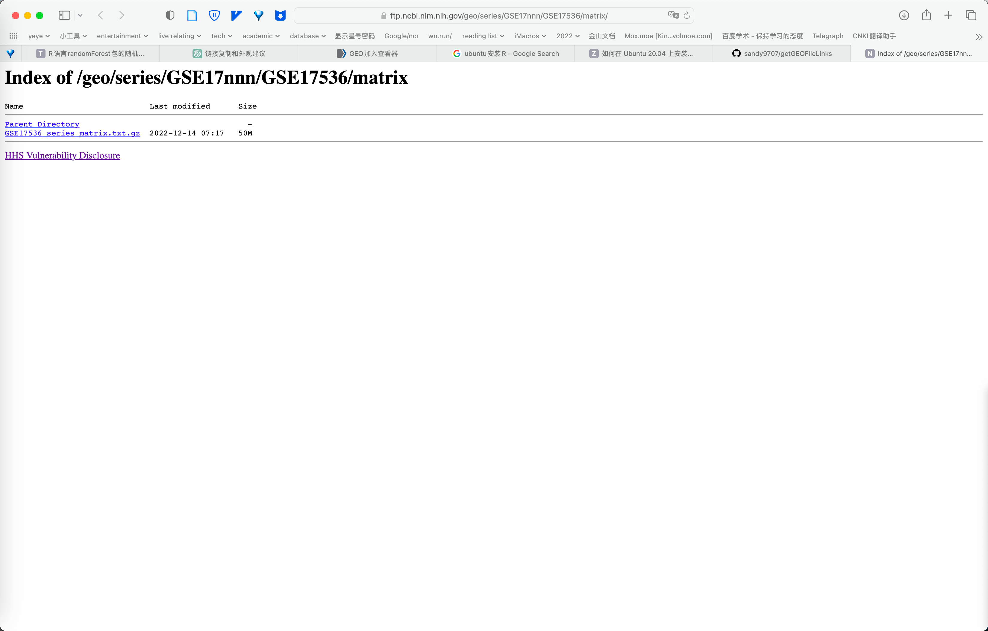This screenshot has width=988, height=631.
Task: Click GSE17536_series_matrix.txt.gz download link
Action: coord(72,133)
